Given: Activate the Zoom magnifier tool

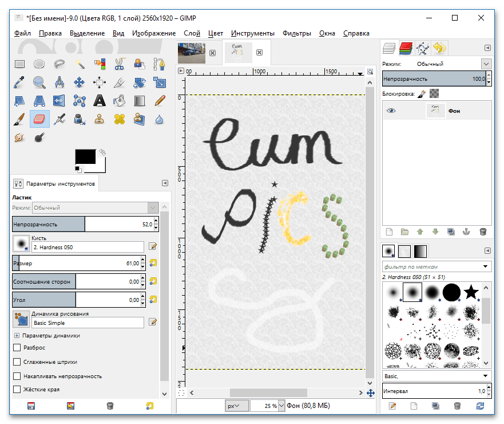Looking at the screenshot, I should click(39, 83).
